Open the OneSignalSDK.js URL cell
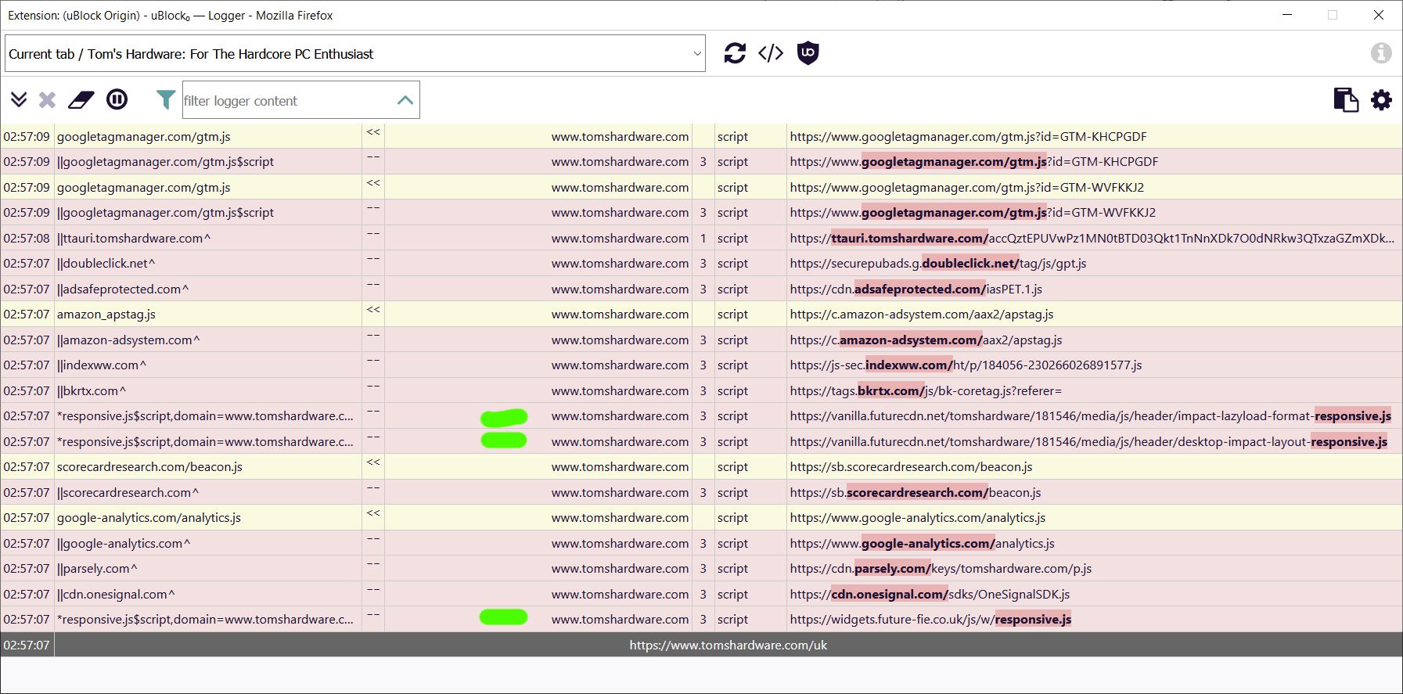The image size is (1403, 694). click(1094, 595)
